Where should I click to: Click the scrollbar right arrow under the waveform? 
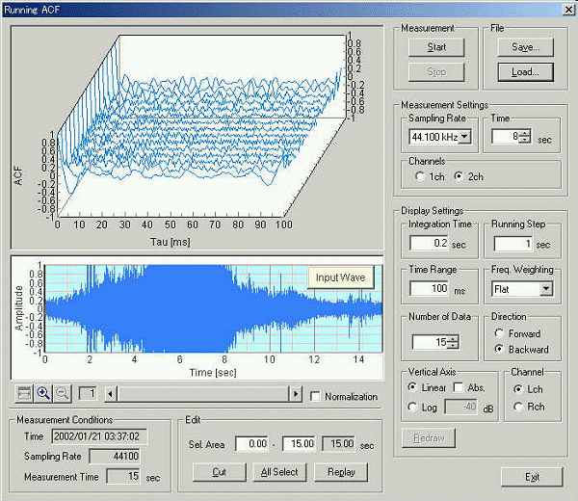click(x=296, y=394)
